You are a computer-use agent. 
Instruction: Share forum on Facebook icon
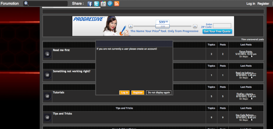90,4
